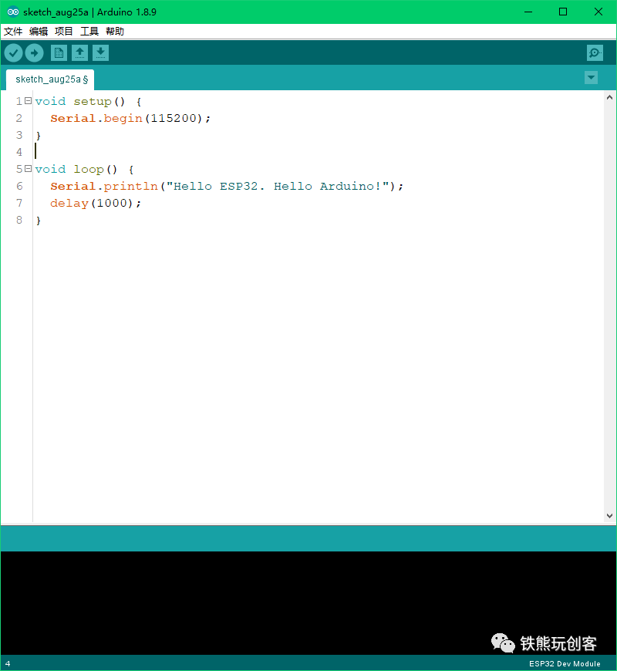
Task: Collapse the void setup() code block
Action: pyautogui.click(x=29, y=101)
